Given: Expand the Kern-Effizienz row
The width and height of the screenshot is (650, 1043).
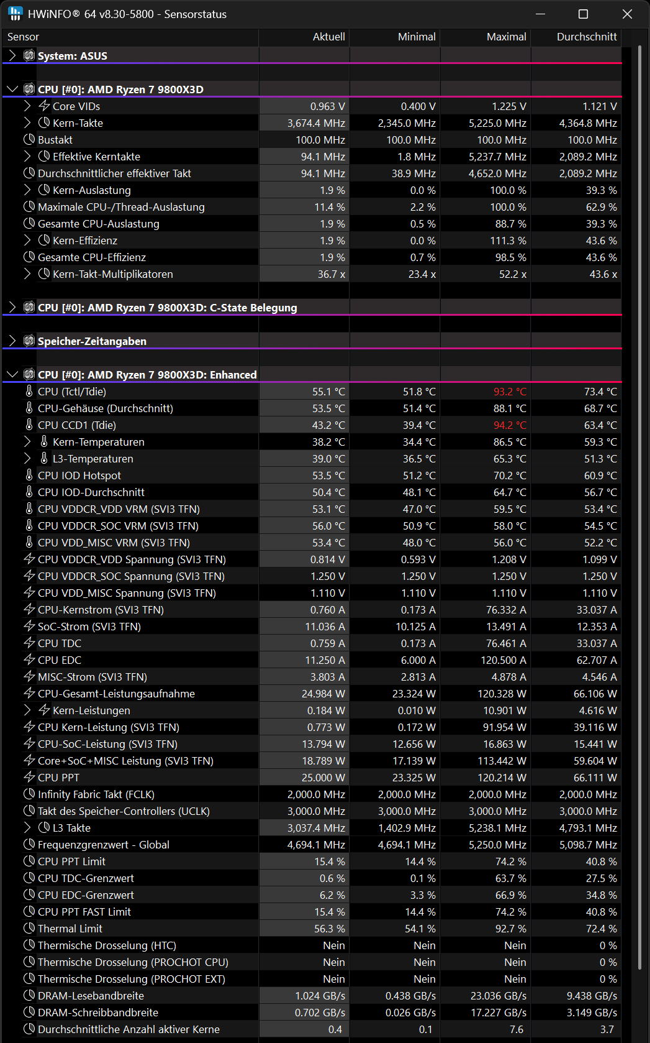Looking at the screenshot, I should [27, 241].
